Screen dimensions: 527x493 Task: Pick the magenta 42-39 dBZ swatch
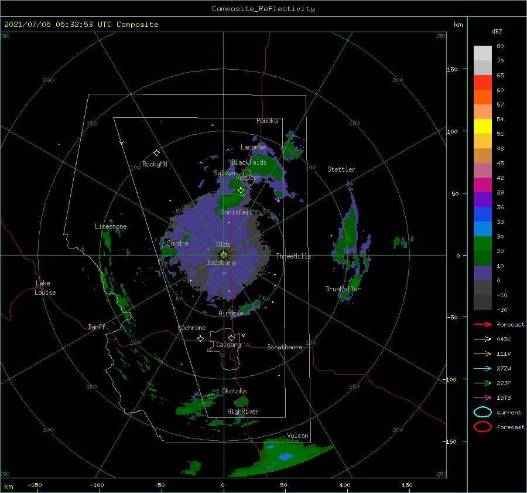[482, 185]
